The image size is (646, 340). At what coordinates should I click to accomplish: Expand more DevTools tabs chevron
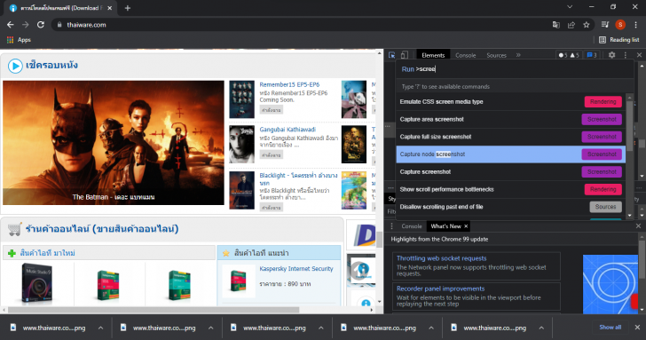(x=518, y=55)
